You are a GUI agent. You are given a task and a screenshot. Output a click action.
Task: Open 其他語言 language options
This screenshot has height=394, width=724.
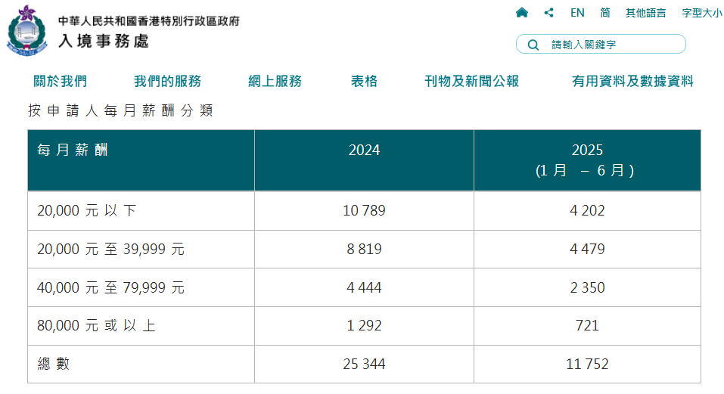coord(645,13)
